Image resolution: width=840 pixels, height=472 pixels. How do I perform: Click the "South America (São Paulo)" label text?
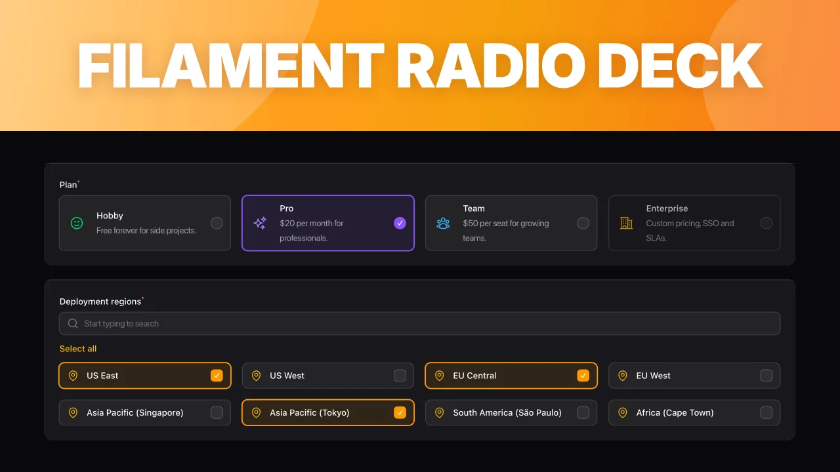[507, 412]
